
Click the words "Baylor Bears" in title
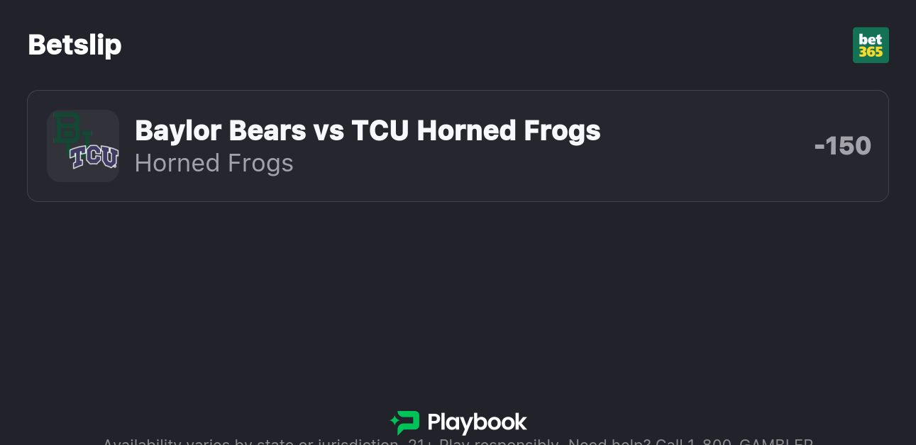[x=220, y=130]
